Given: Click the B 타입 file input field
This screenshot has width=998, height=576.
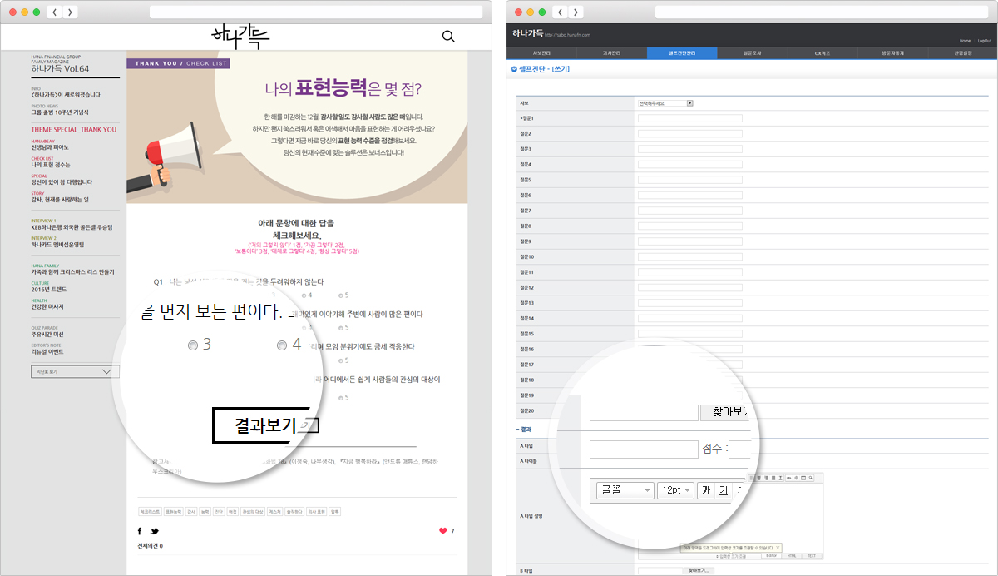Looking at the screenshot, I should (659, 571).
